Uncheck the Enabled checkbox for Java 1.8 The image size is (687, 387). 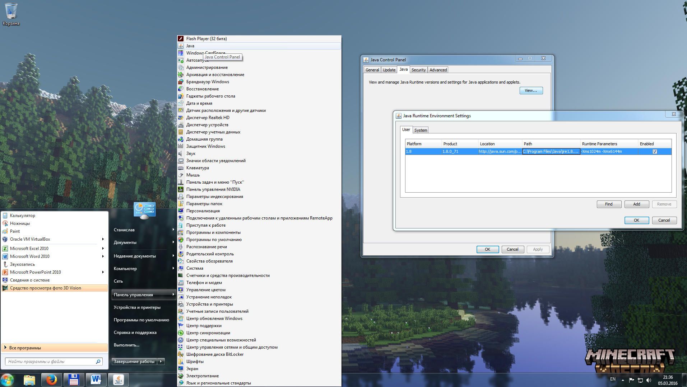pos(655,151)
